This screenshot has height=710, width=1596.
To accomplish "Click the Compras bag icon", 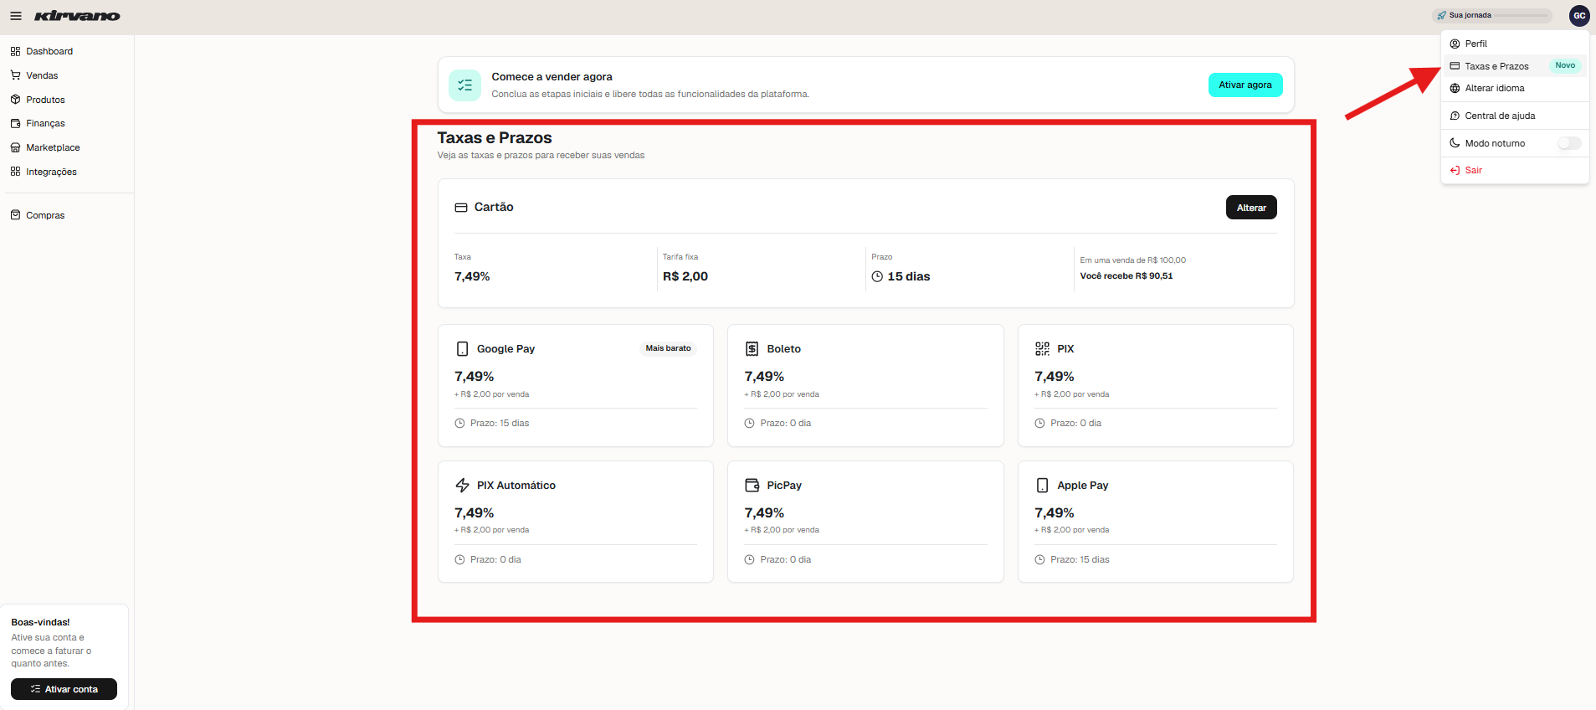I will click(x=15, y=215).
